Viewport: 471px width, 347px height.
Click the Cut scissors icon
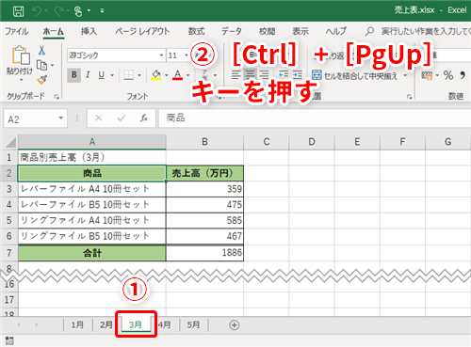coord(41,50)
